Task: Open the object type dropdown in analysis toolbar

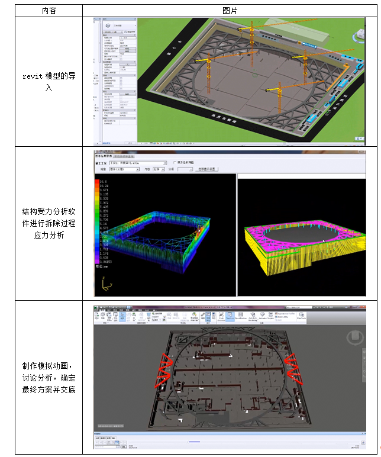Action: pos(138,169)
